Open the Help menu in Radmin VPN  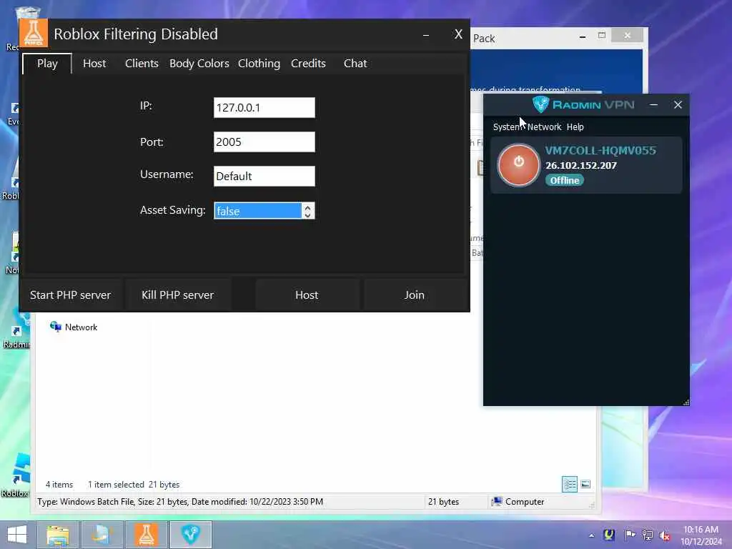pyautogui.click(x=575, y=127)
